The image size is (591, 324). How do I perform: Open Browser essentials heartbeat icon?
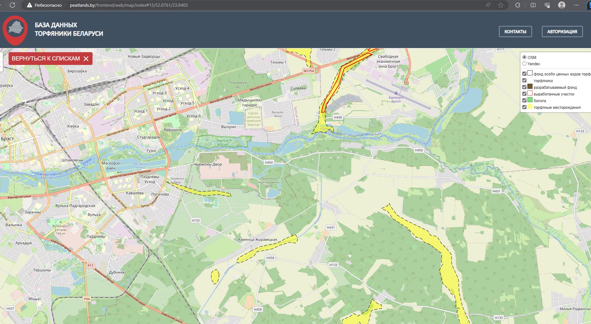pyautogui.click(x=547, y=5)
